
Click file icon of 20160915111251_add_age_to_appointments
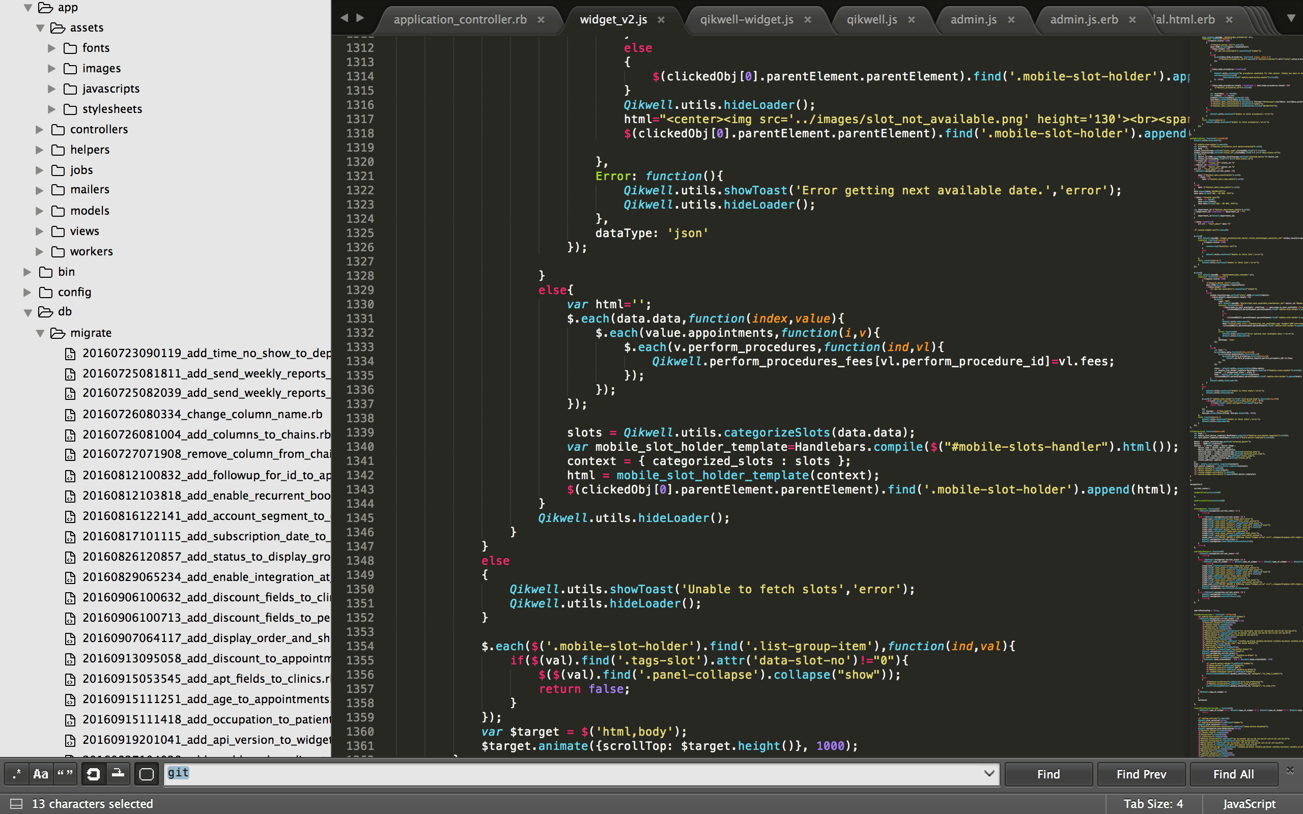click(x=70, y=700)
